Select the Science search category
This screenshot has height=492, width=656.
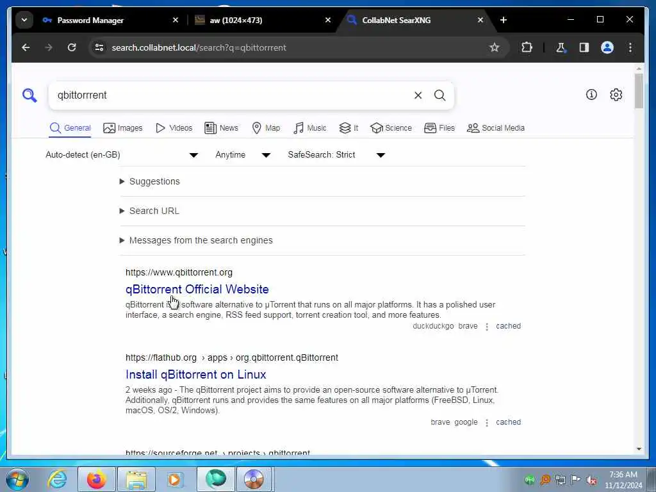point(391,128)
